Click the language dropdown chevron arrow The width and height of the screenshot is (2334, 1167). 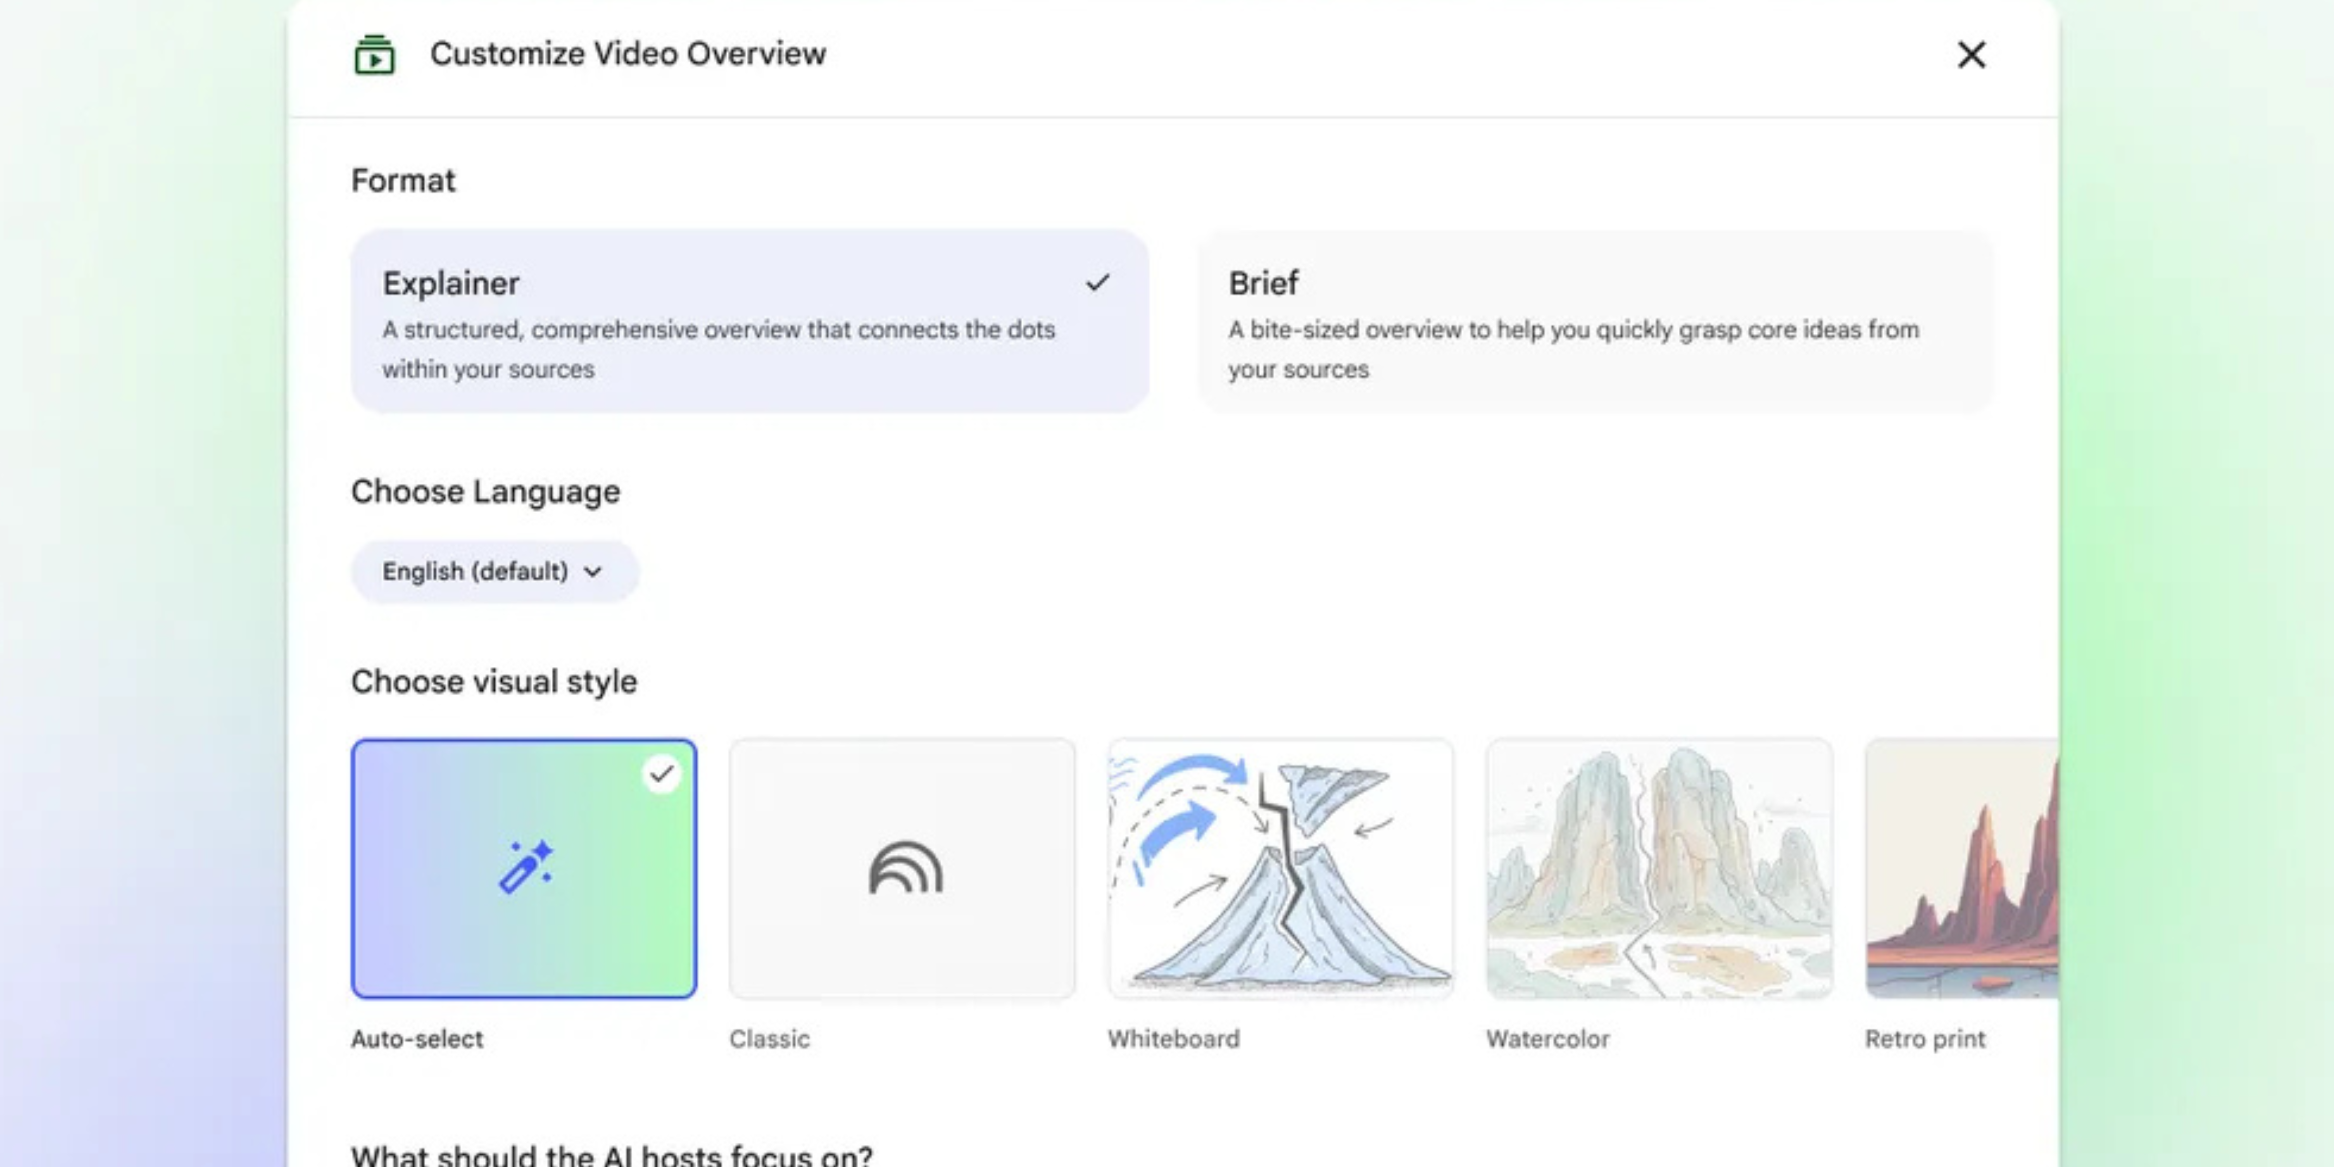pyautogui.click(x=593, y=572)
